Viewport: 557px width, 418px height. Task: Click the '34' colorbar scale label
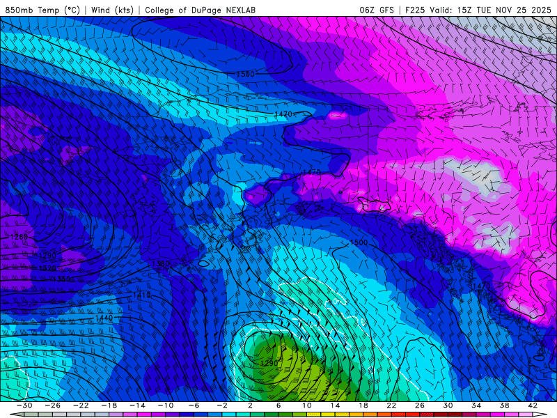[476, 405]
